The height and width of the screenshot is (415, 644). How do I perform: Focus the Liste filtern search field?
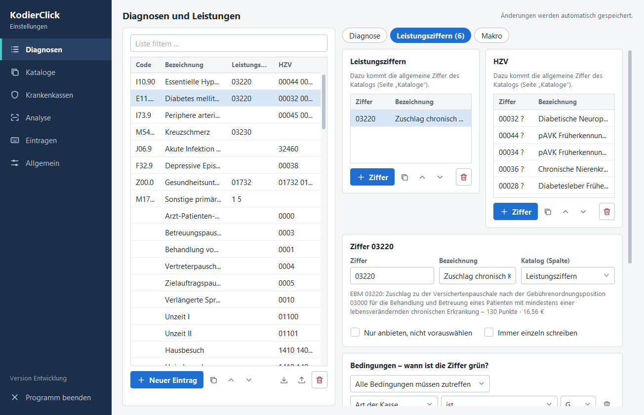pyautogui.click(x=229, y=43)
